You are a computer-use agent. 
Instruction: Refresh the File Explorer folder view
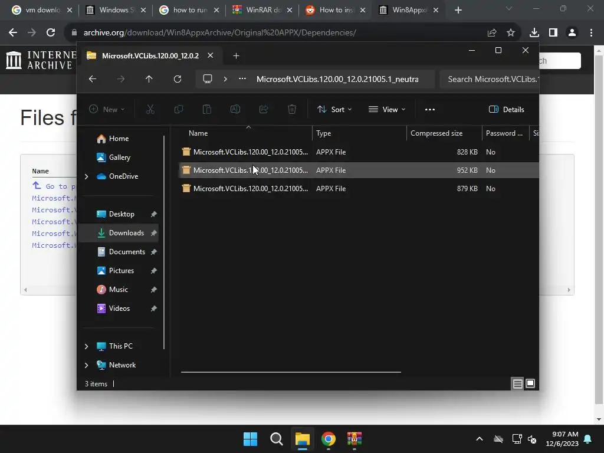click(x=177, y=79)
